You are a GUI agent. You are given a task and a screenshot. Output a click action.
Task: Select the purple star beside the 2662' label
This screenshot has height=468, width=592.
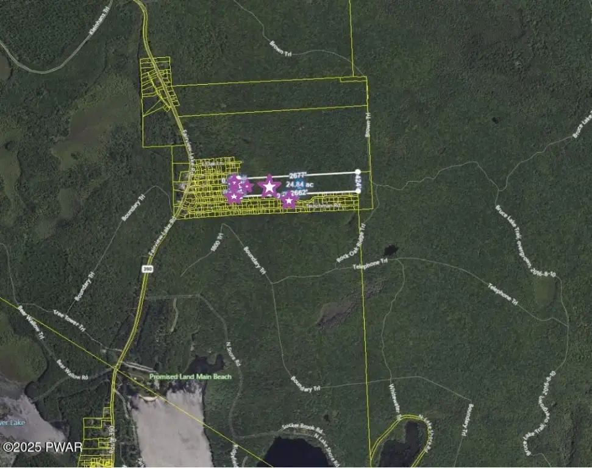[288, 199]
